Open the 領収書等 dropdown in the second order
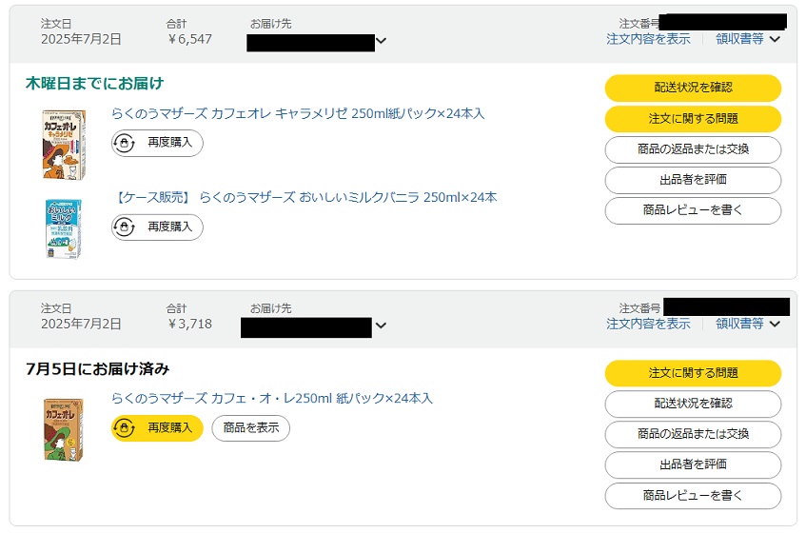 pos(748,324)
